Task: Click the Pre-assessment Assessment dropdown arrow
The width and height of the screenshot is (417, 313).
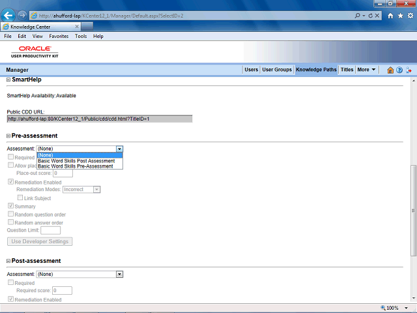Action: coord(119,149)
